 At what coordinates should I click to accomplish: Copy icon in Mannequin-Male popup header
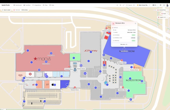coord(135,24)
